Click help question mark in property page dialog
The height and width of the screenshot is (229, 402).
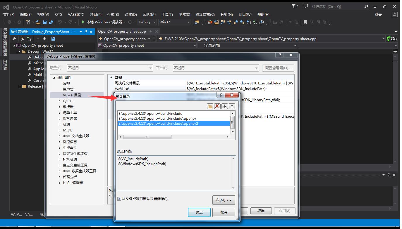[280, 55]
